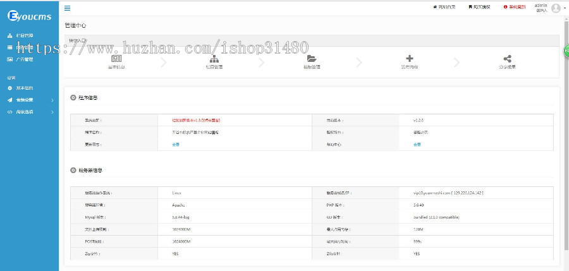Open the sidebar item with the gear icon
569x271 pixels.
point(29,88)
